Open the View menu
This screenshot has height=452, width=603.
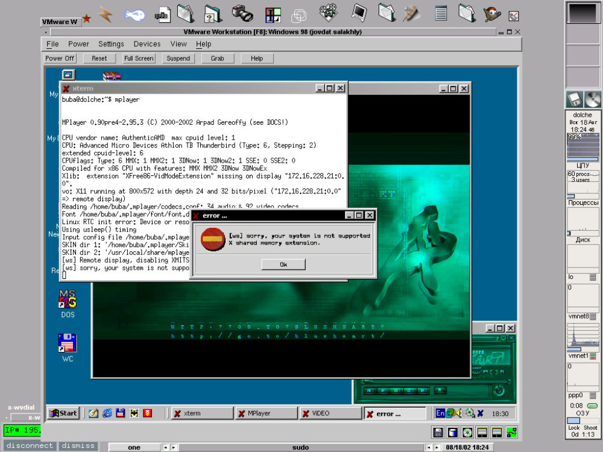tap(178, 44)
